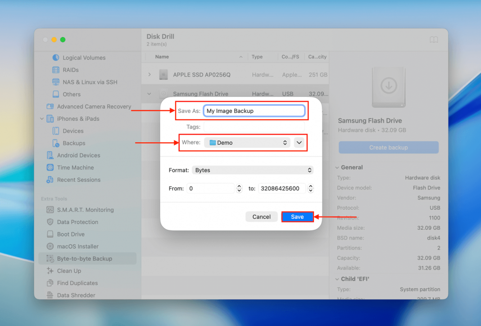Select the macOS Installer icon
The height and width of the screenshot is (326, 481).
[50, 247]
